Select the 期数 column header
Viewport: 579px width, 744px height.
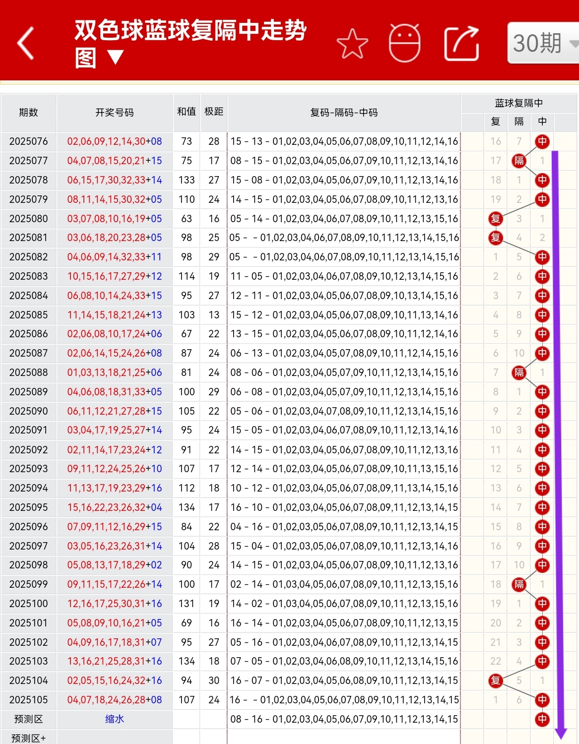tap(28, 113)
